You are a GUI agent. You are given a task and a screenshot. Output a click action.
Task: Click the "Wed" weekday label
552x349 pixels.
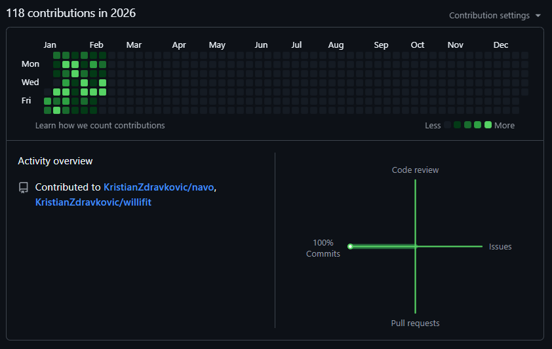pyautogui.click(x=30, y=83)
